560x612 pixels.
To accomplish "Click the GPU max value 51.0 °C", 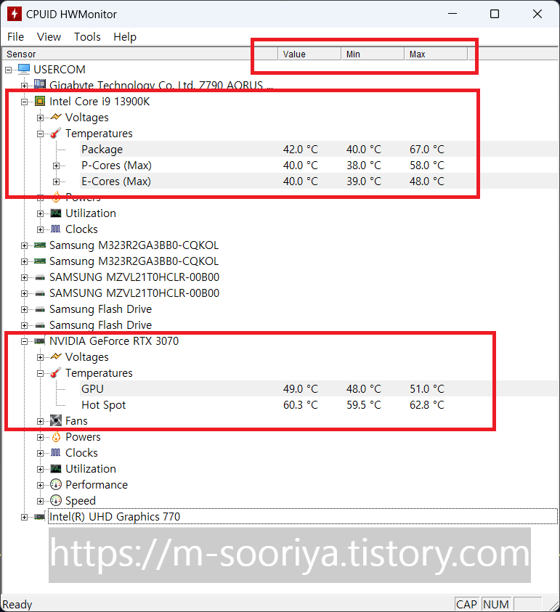I will tap(427, 388).
